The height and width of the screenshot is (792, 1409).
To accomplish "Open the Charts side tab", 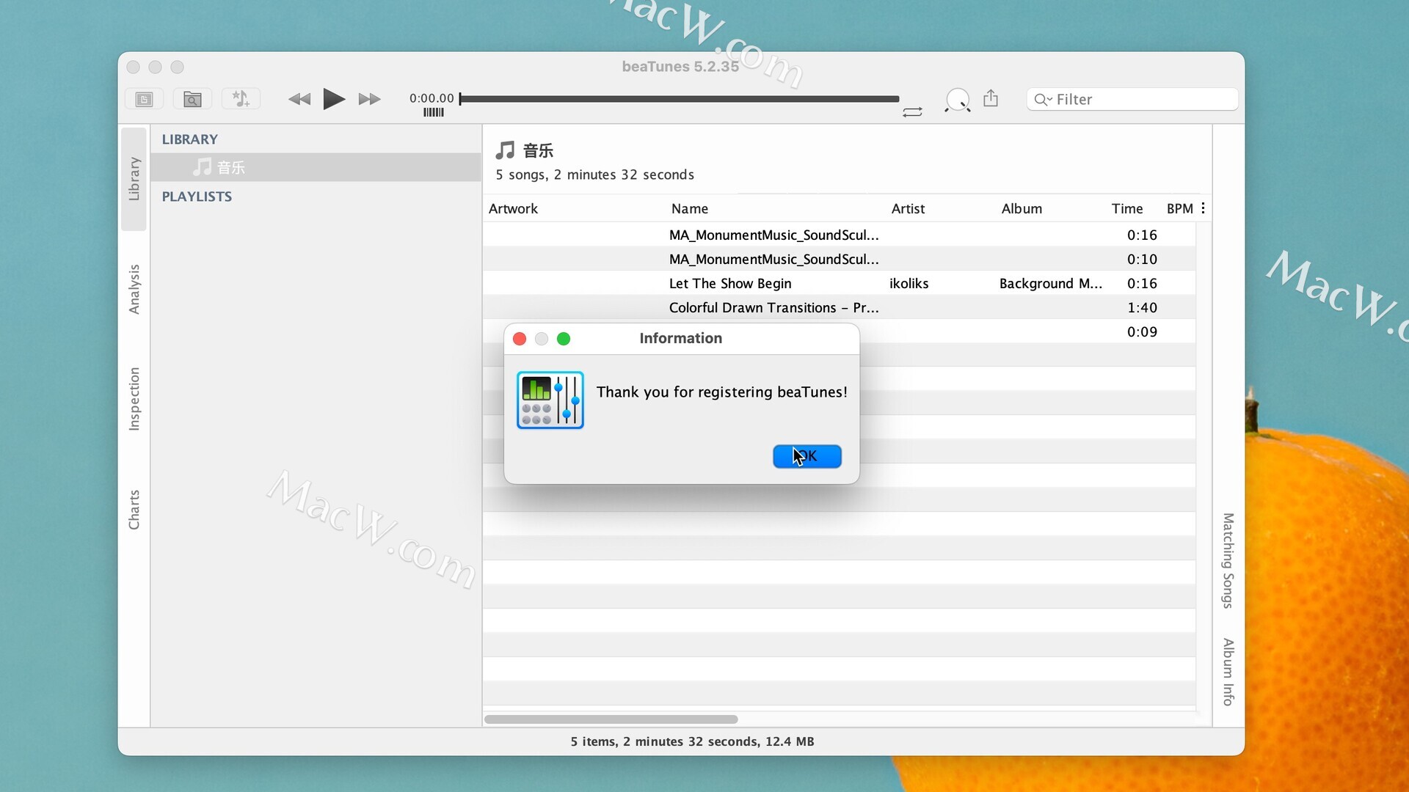I will click(134, 509).
